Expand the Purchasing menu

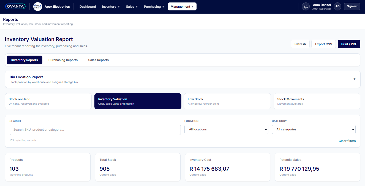(x=154, y=7)
